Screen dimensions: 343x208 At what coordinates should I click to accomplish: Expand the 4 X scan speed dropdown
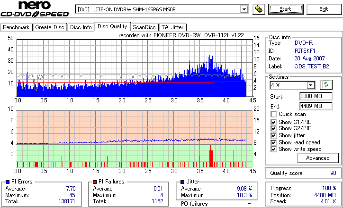pyautogui.click(x=311, y=85)
